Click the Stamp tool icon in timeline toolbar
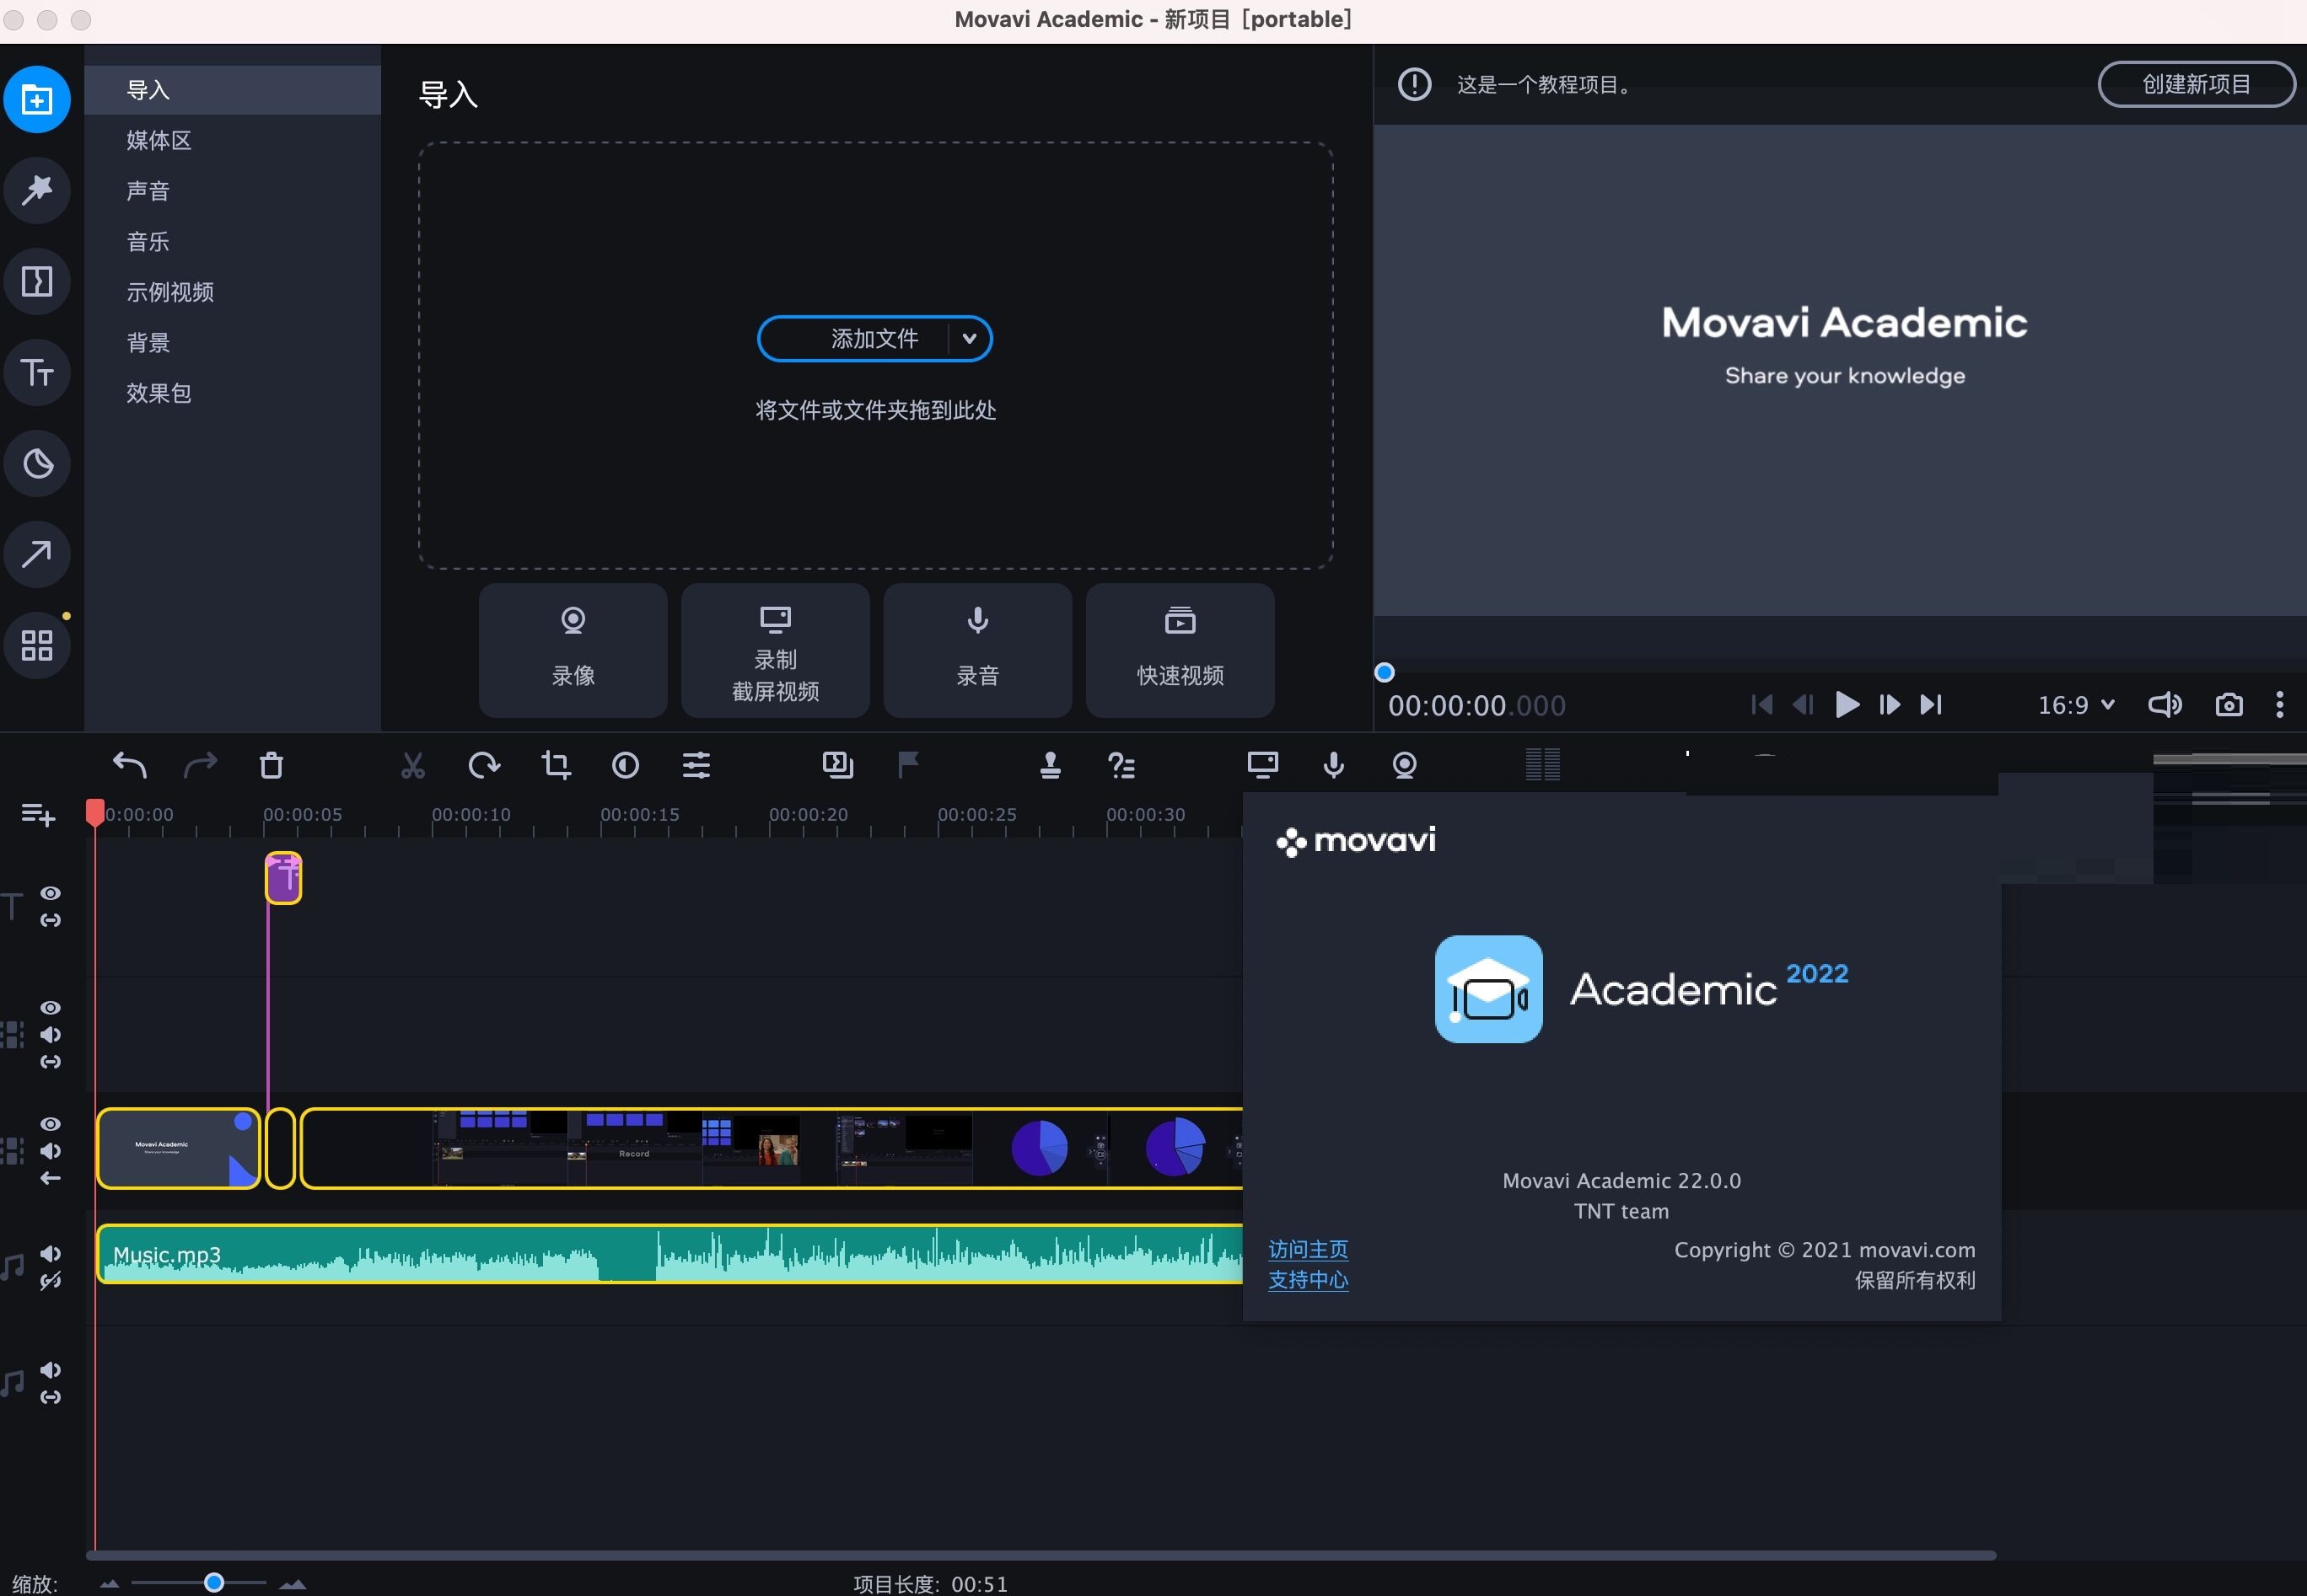 tap(1050, 765)
